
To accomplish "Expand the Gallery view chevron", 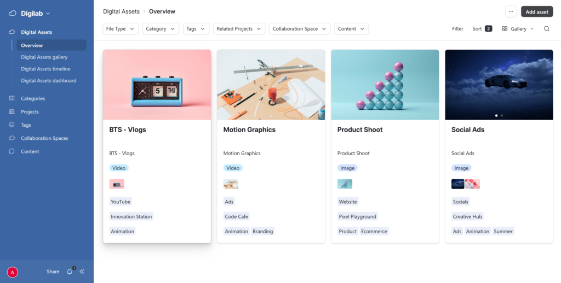I will point(531,29).
